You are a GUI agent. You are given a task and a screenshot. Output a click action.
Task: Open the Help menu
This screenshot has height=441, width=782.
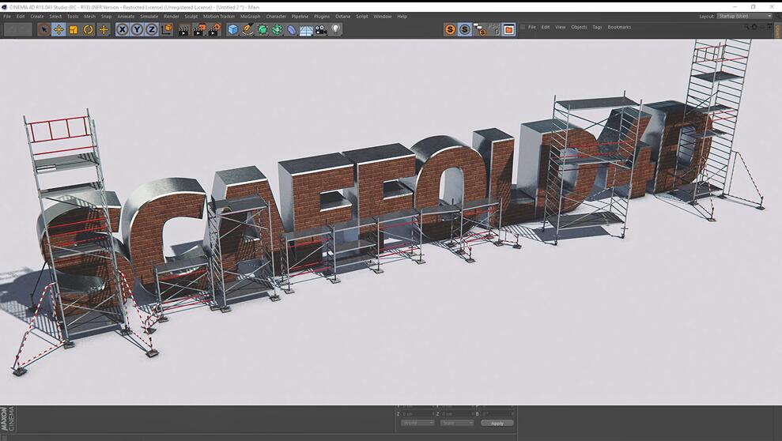coord(402,17)
